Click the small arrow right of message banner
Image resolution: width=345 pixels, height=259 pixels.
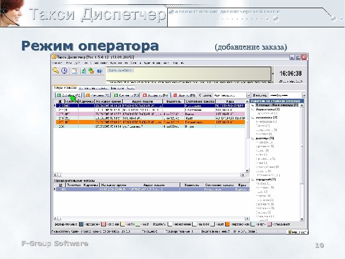tap(273, 73)
